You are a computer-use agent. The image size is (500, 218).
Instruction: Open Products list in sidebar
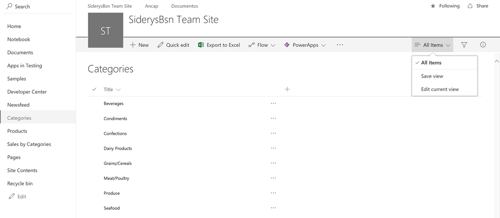pos(17,131)
